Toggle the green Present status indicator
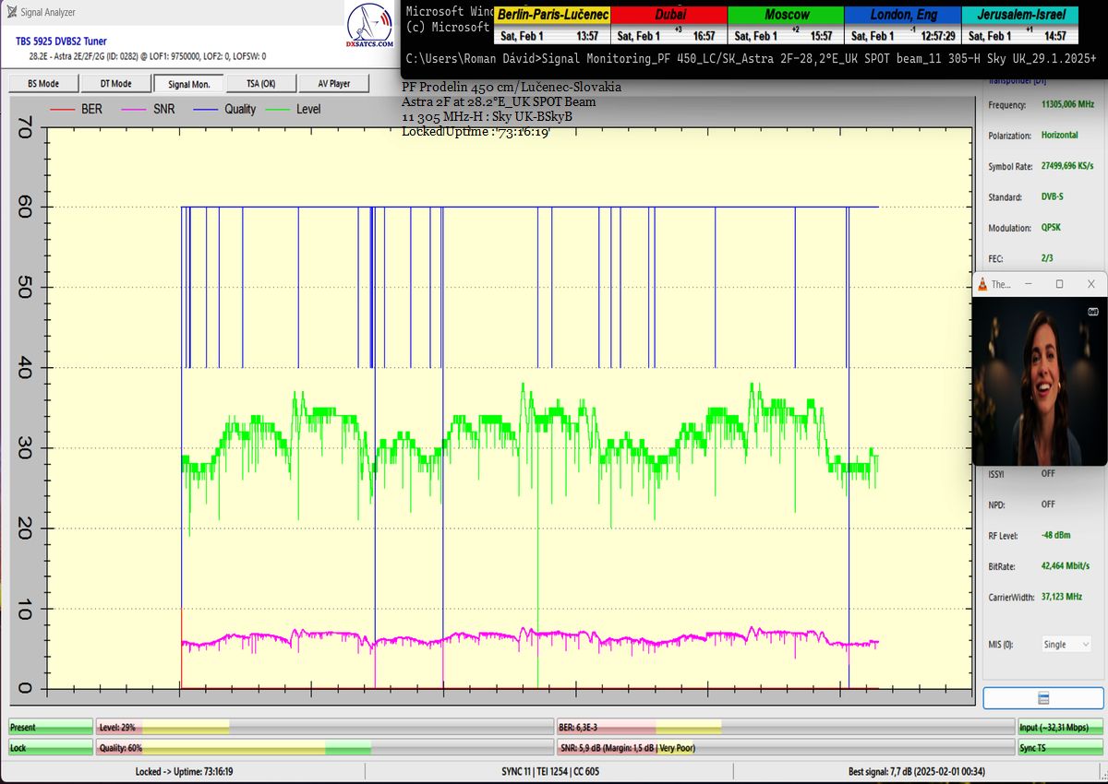The image size is (1108, 784). [51, 728]
